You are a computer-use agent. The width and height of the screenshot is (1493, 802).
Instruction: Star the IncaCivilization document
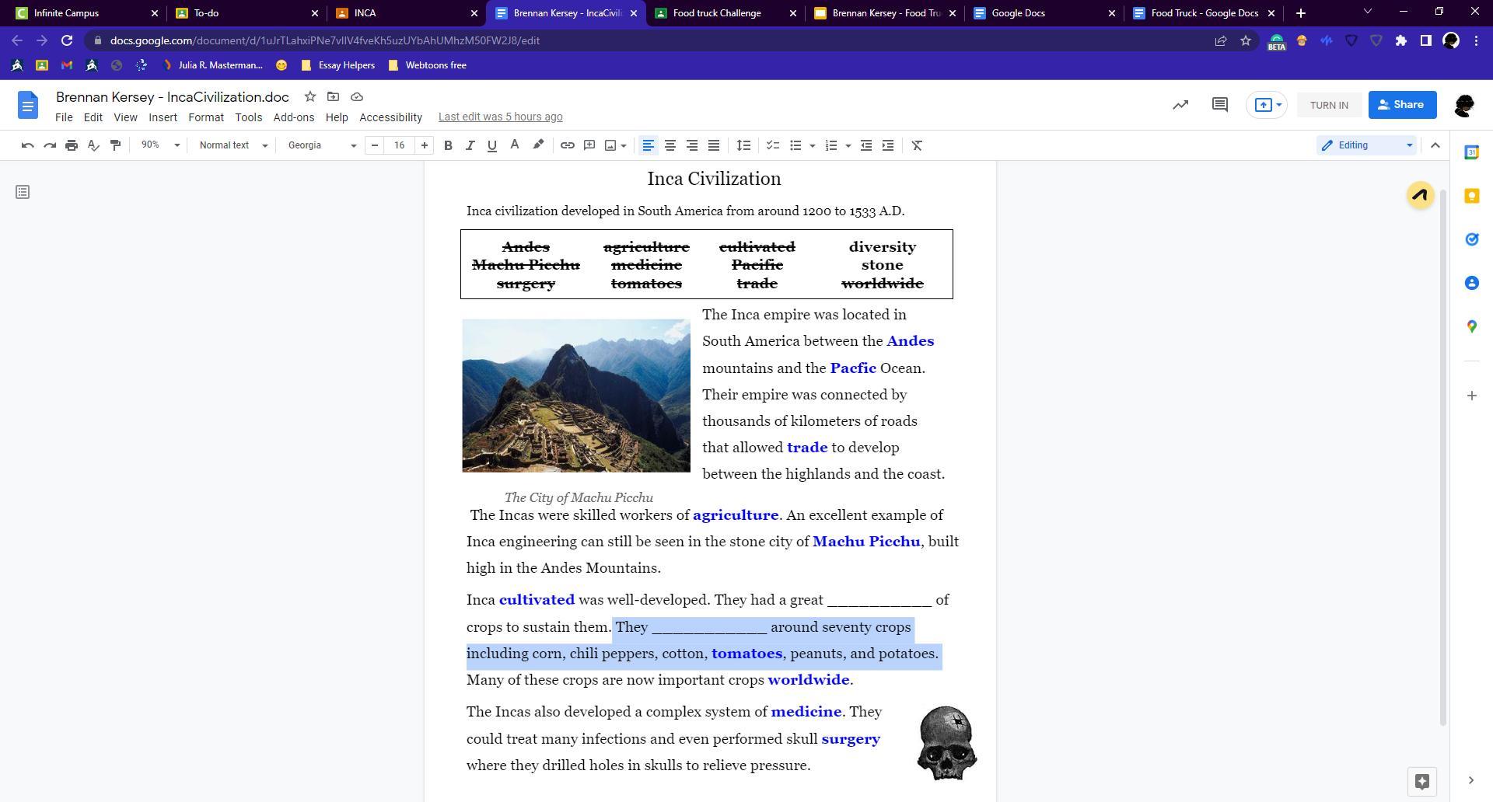310,97
